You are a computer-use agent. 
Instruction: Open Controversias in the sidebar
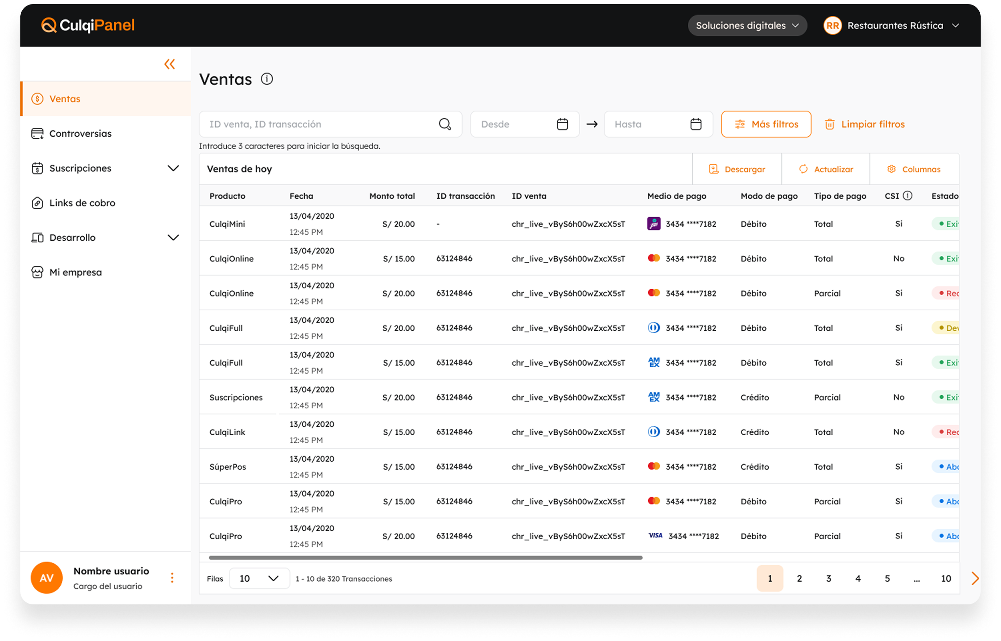80,134
